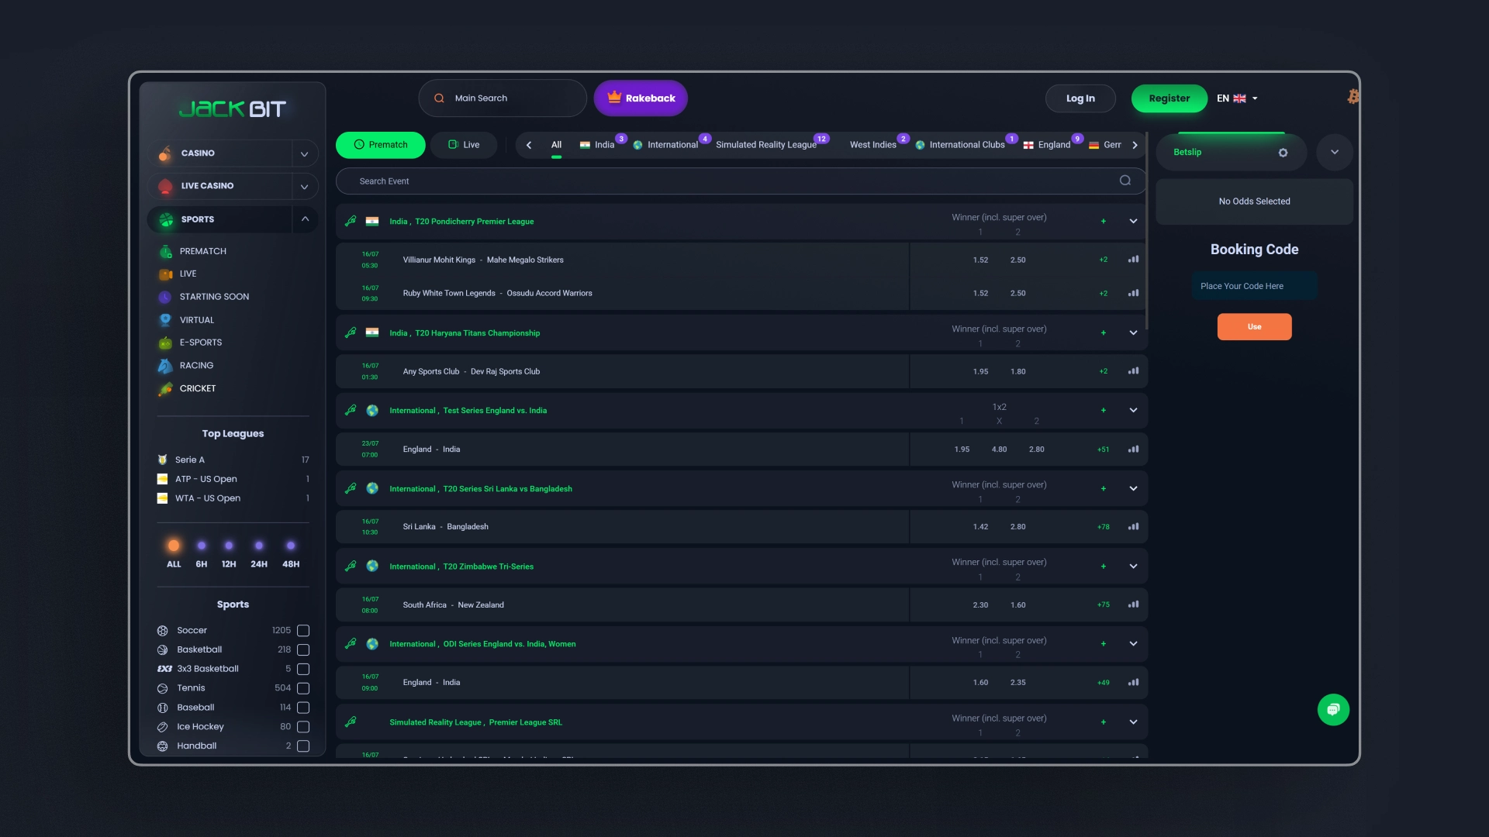Image resolution: width=1489 pixels, height=837 pixels.
Task: Click the E-Sports icon in sidebar
Action: tap(165, 343)
